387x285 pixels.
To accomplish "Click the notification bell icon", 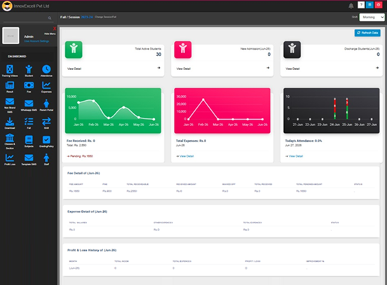I will click(x=351, y=6).
